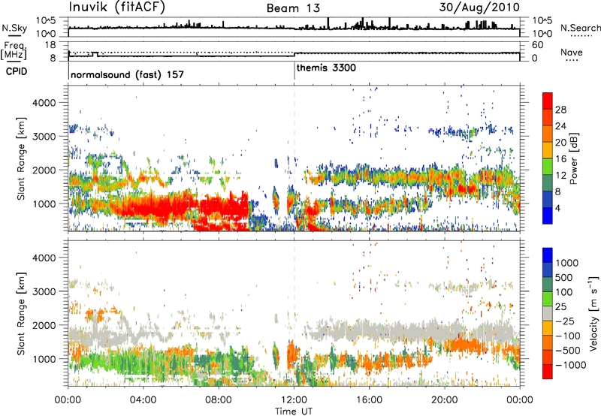Click the 'Inuvik (fitACF)' title text
This screenshot has width=601, height=416.
[x=117, y=8]
